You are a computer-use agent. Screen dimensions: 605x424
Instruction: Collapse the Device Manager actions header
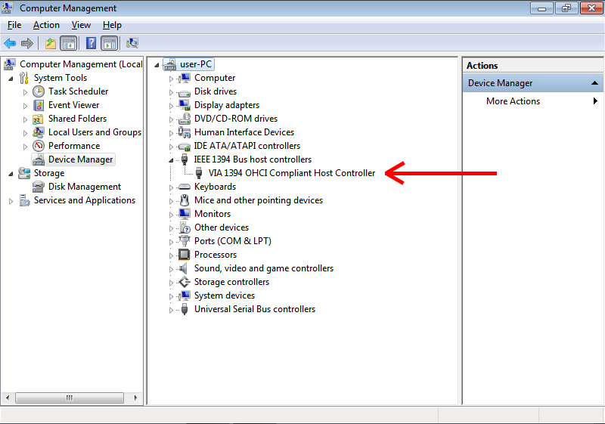[594, 83]
